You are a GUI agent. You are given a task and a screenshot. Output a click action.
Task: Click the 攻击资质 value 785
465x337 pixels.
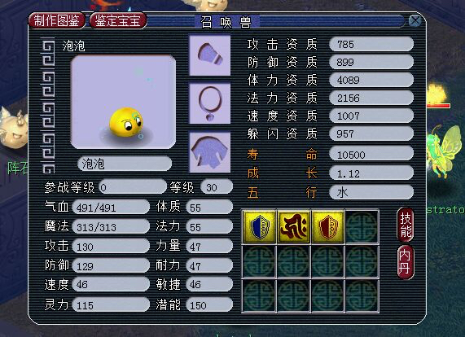371,44
